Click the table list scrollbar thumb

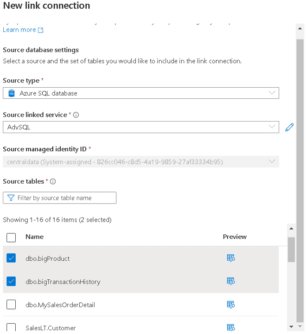coord(291,250)
